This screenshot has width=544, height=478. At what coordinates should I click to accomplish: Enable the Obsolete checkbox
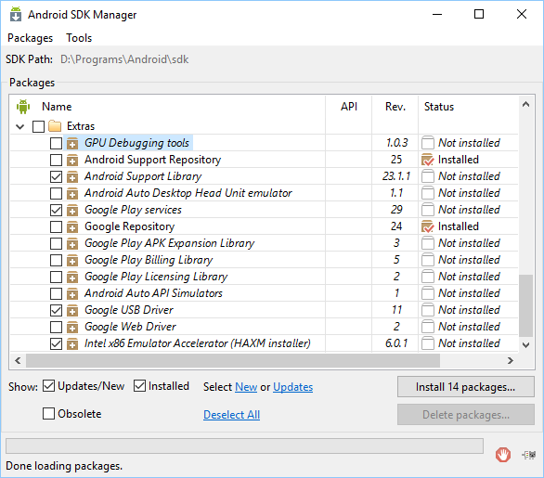[x=48, y=413]
